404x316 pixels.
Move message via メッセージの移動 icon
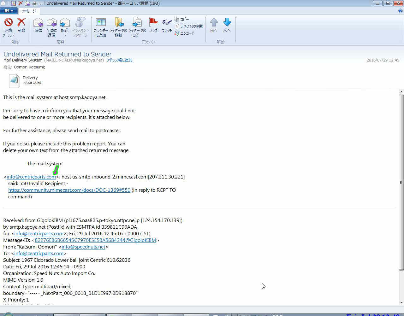click(x=118, y=27)
